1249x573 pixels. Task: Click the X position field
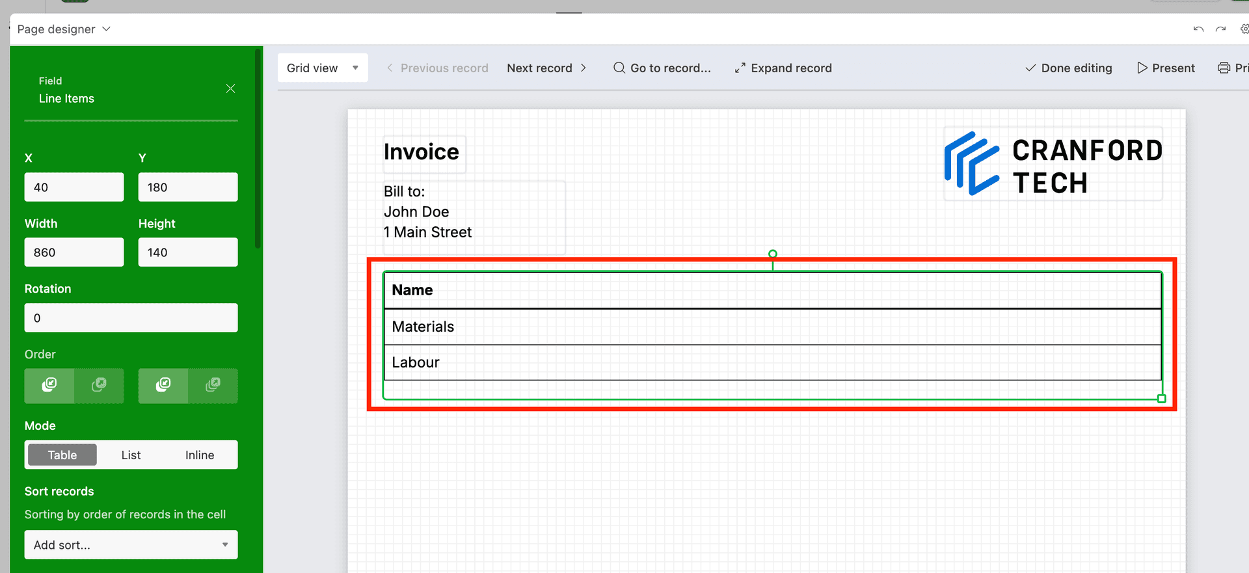(x=74, y=187)
